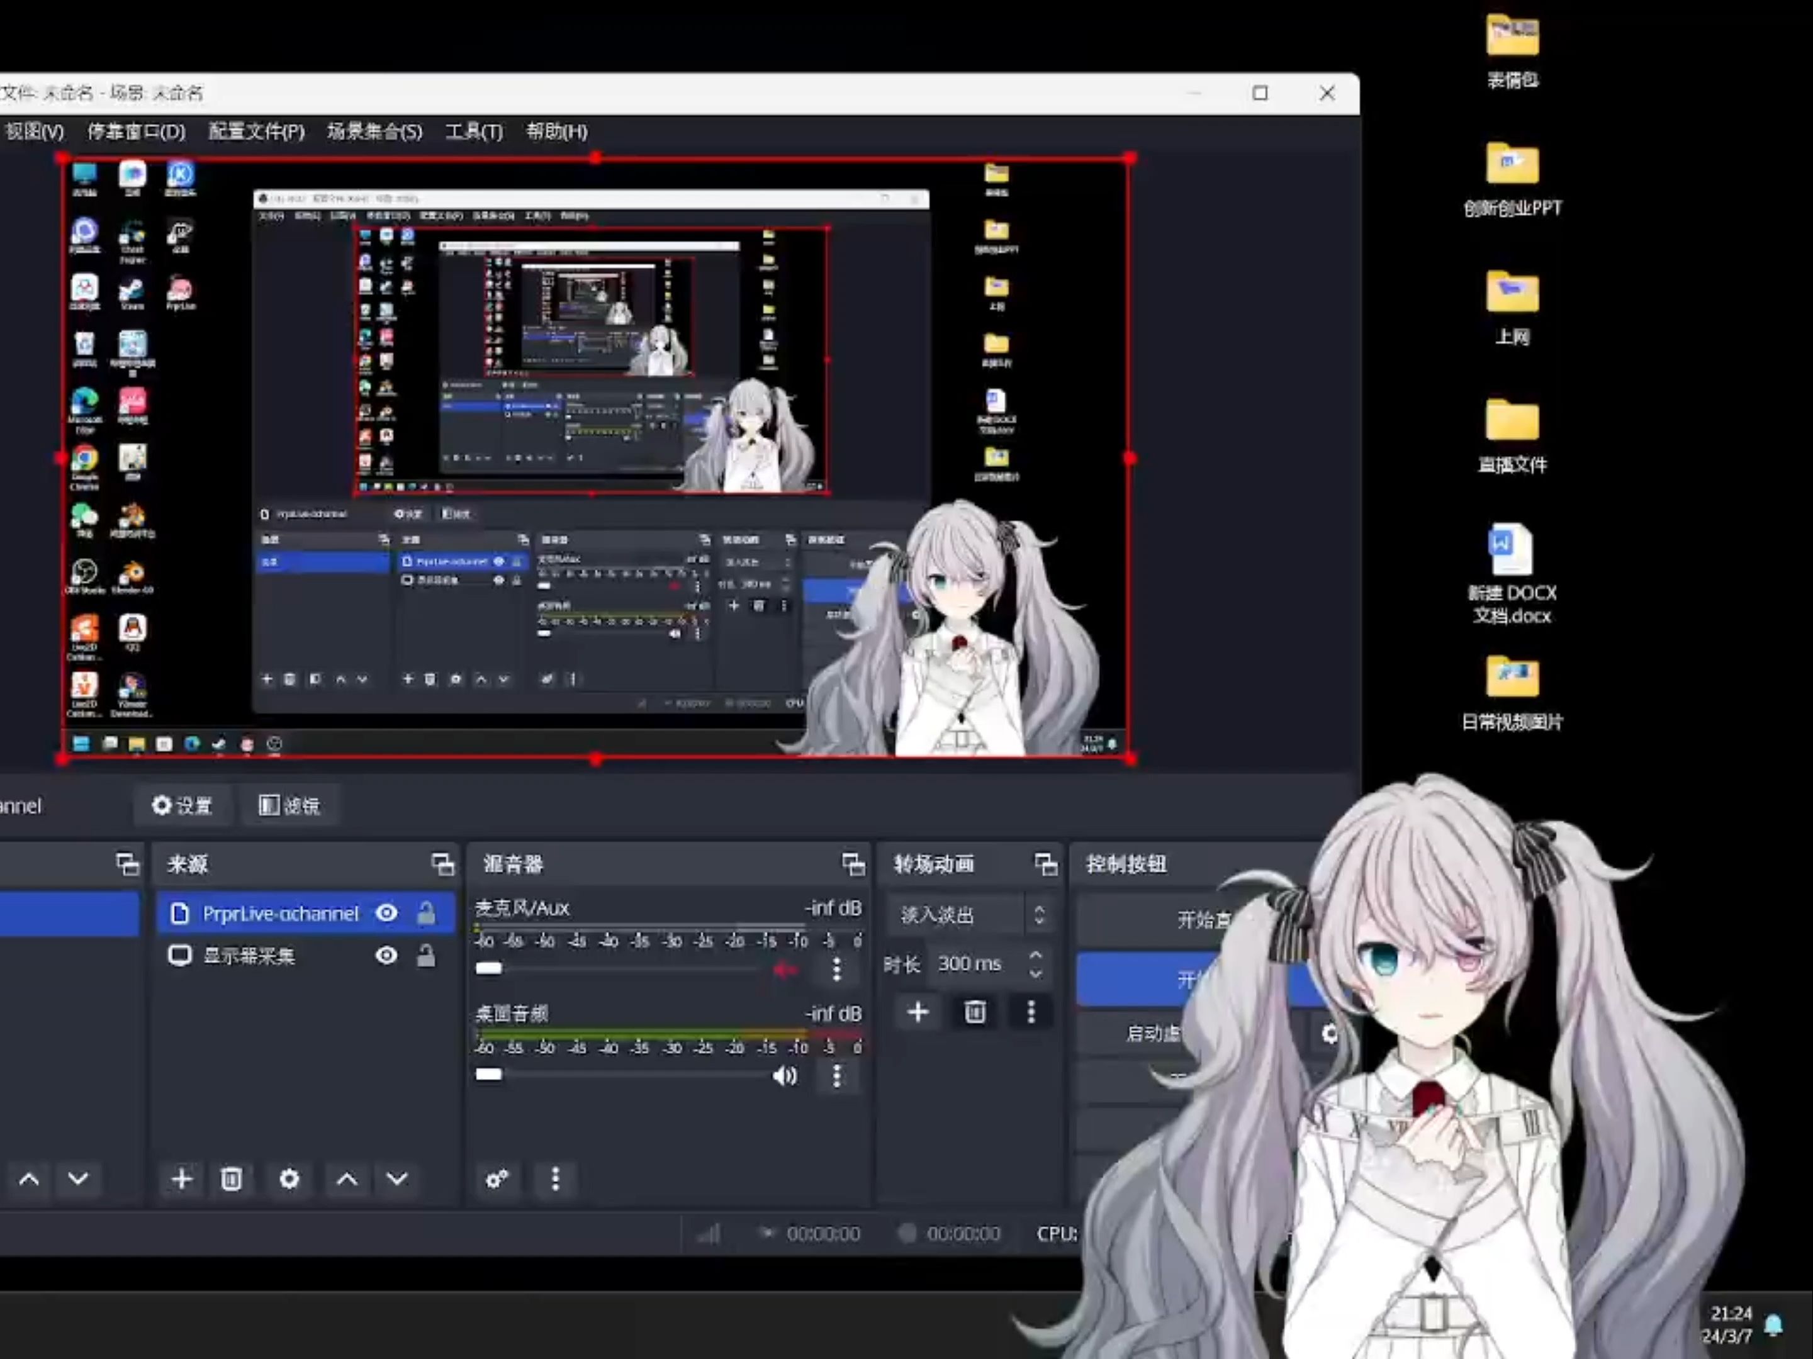Click the preview canvas in OBS
1813x1359 pixels.
[596, 458]
